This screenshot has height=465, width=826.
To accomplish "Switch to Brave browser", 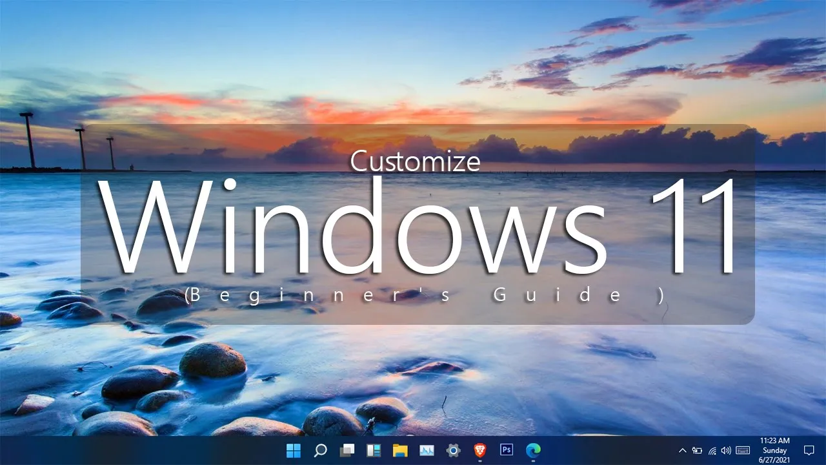I will pos(480,450).
